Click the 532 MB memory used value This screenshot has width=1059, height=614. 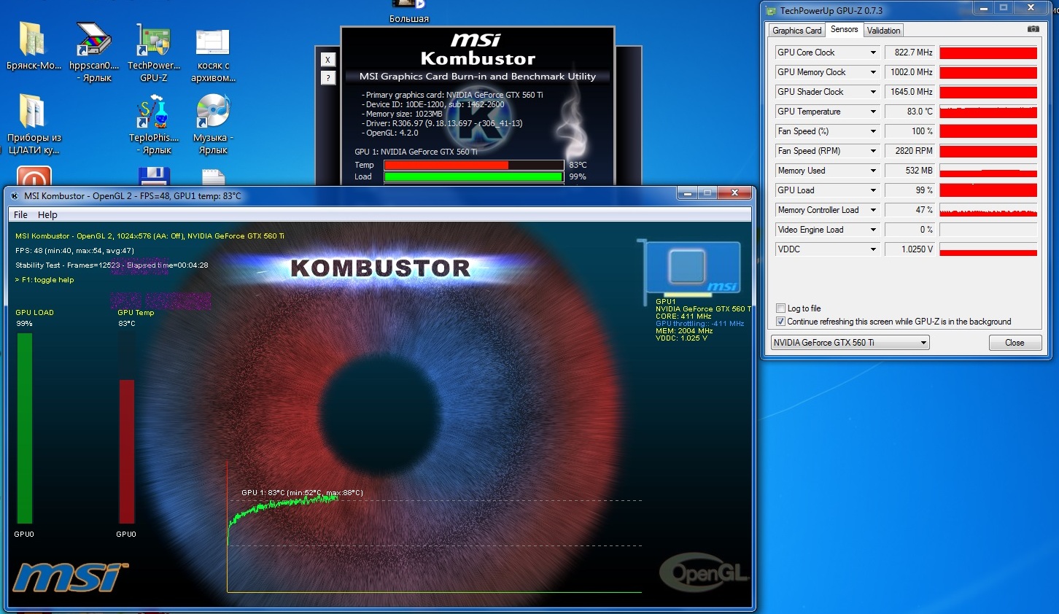click(910, 171)
